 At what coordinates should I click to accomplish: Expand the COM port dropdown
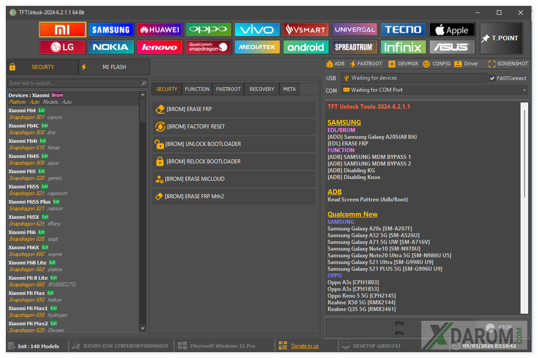coord(524,90)
